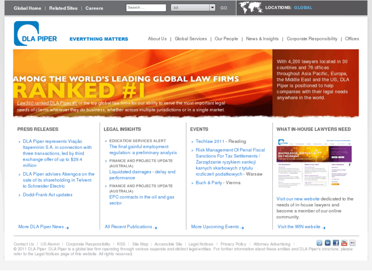This screenshot has height=279, width=372.
Task: Click Visit our new website link
Action: [298, 199]
